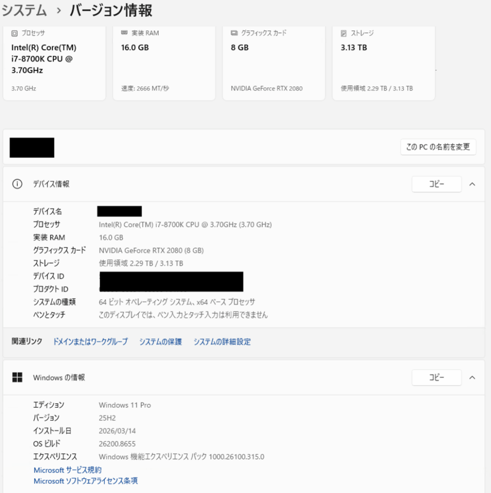Open Microsoft ソフトウェアライセンス条項 link

(86, 481)
